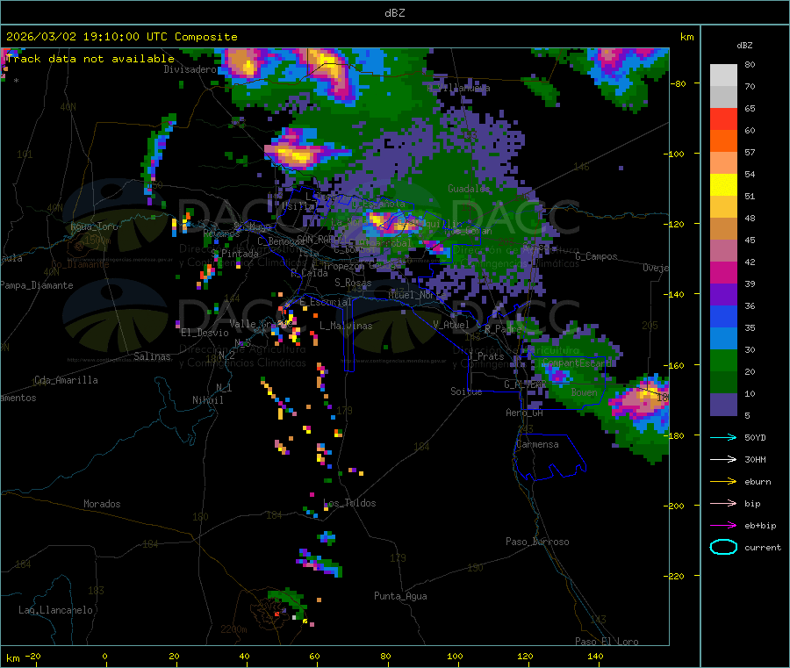Click the '100' tick on the horizontal axis
The width and height of the screenshot is (790, 668).
[455, 656]
